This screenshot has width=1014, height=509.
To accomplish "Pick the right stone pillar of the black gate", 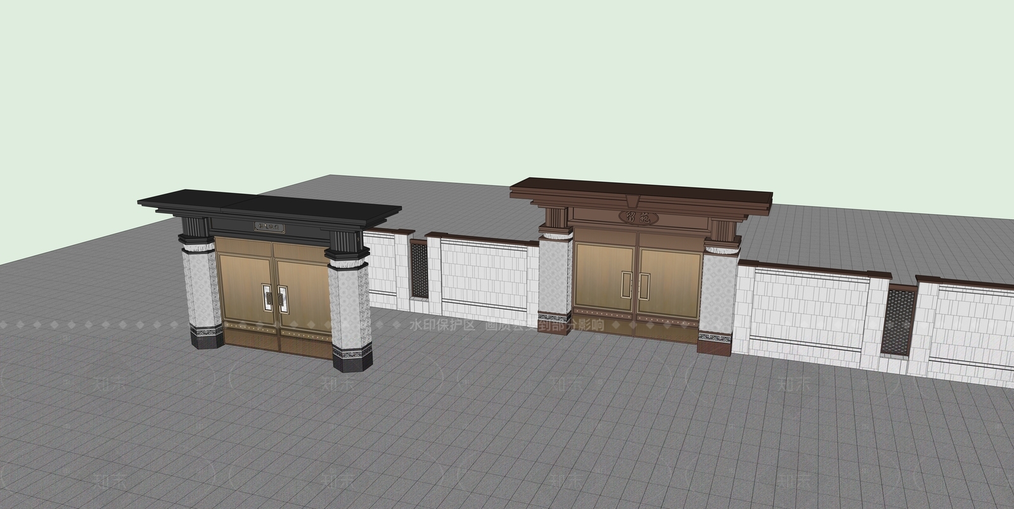I will [349, 310].
